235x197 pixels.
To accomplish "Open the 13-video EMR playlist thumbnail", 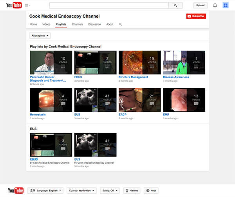I will point(184,100).
